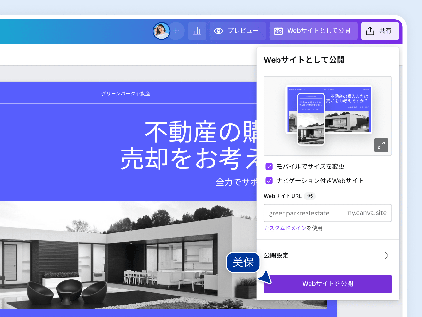This screenshot has width=422, height=317.
Task: Expand the 公開設定 section chevron
Action: click(386, 256)
